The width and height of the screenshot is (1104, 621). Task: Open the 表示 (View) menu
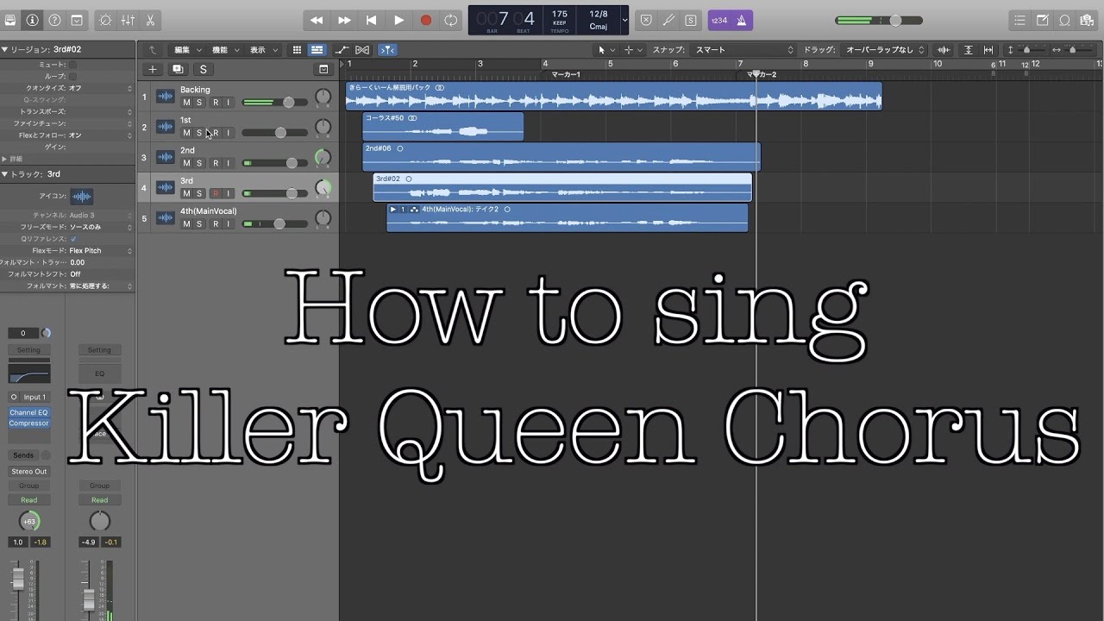pos(263,50)
